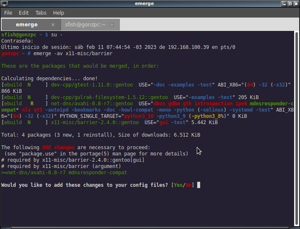
Task: Click the 'package.use' man page hint line
Action: tap(96, 154)
